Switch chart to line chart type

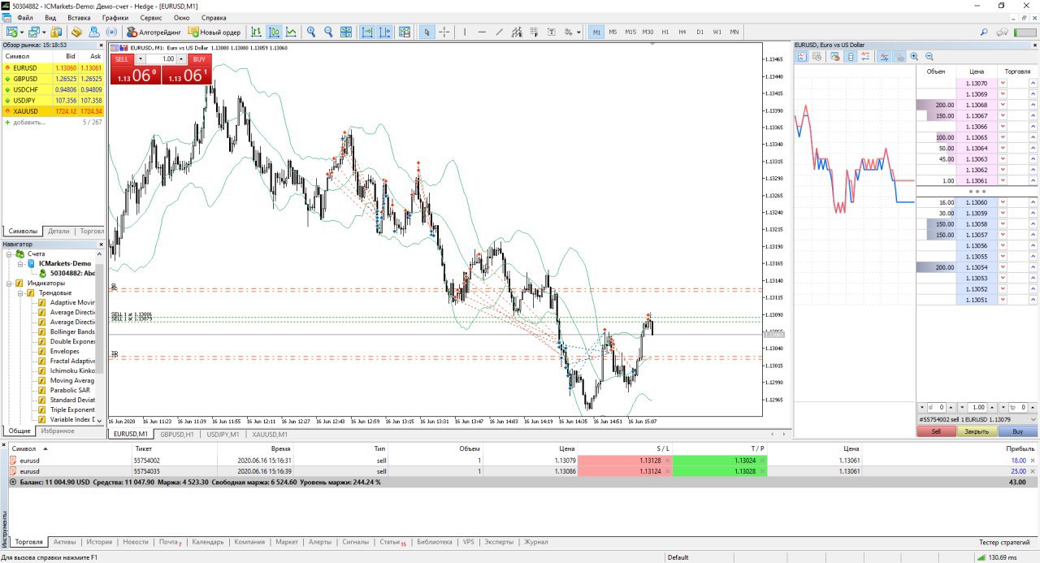coord(291,32)
